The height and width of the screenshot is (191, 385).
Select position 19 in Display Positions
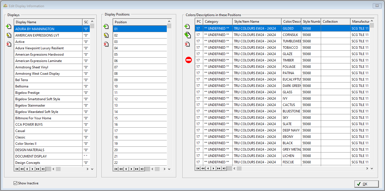pos(140,144)
